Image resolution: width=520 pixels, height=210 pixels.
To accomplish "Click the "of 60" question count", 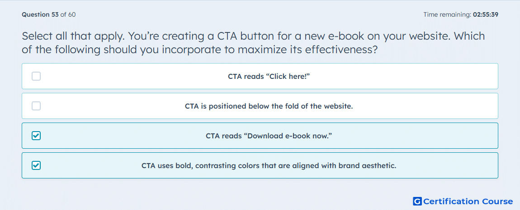I will click(68, 14).
